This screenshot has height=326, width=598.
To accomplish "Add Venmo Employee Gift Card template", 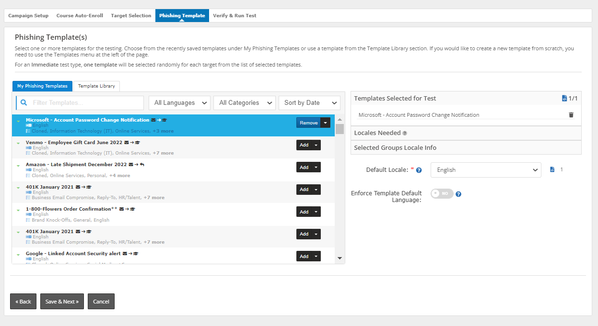I will (304, 145).
